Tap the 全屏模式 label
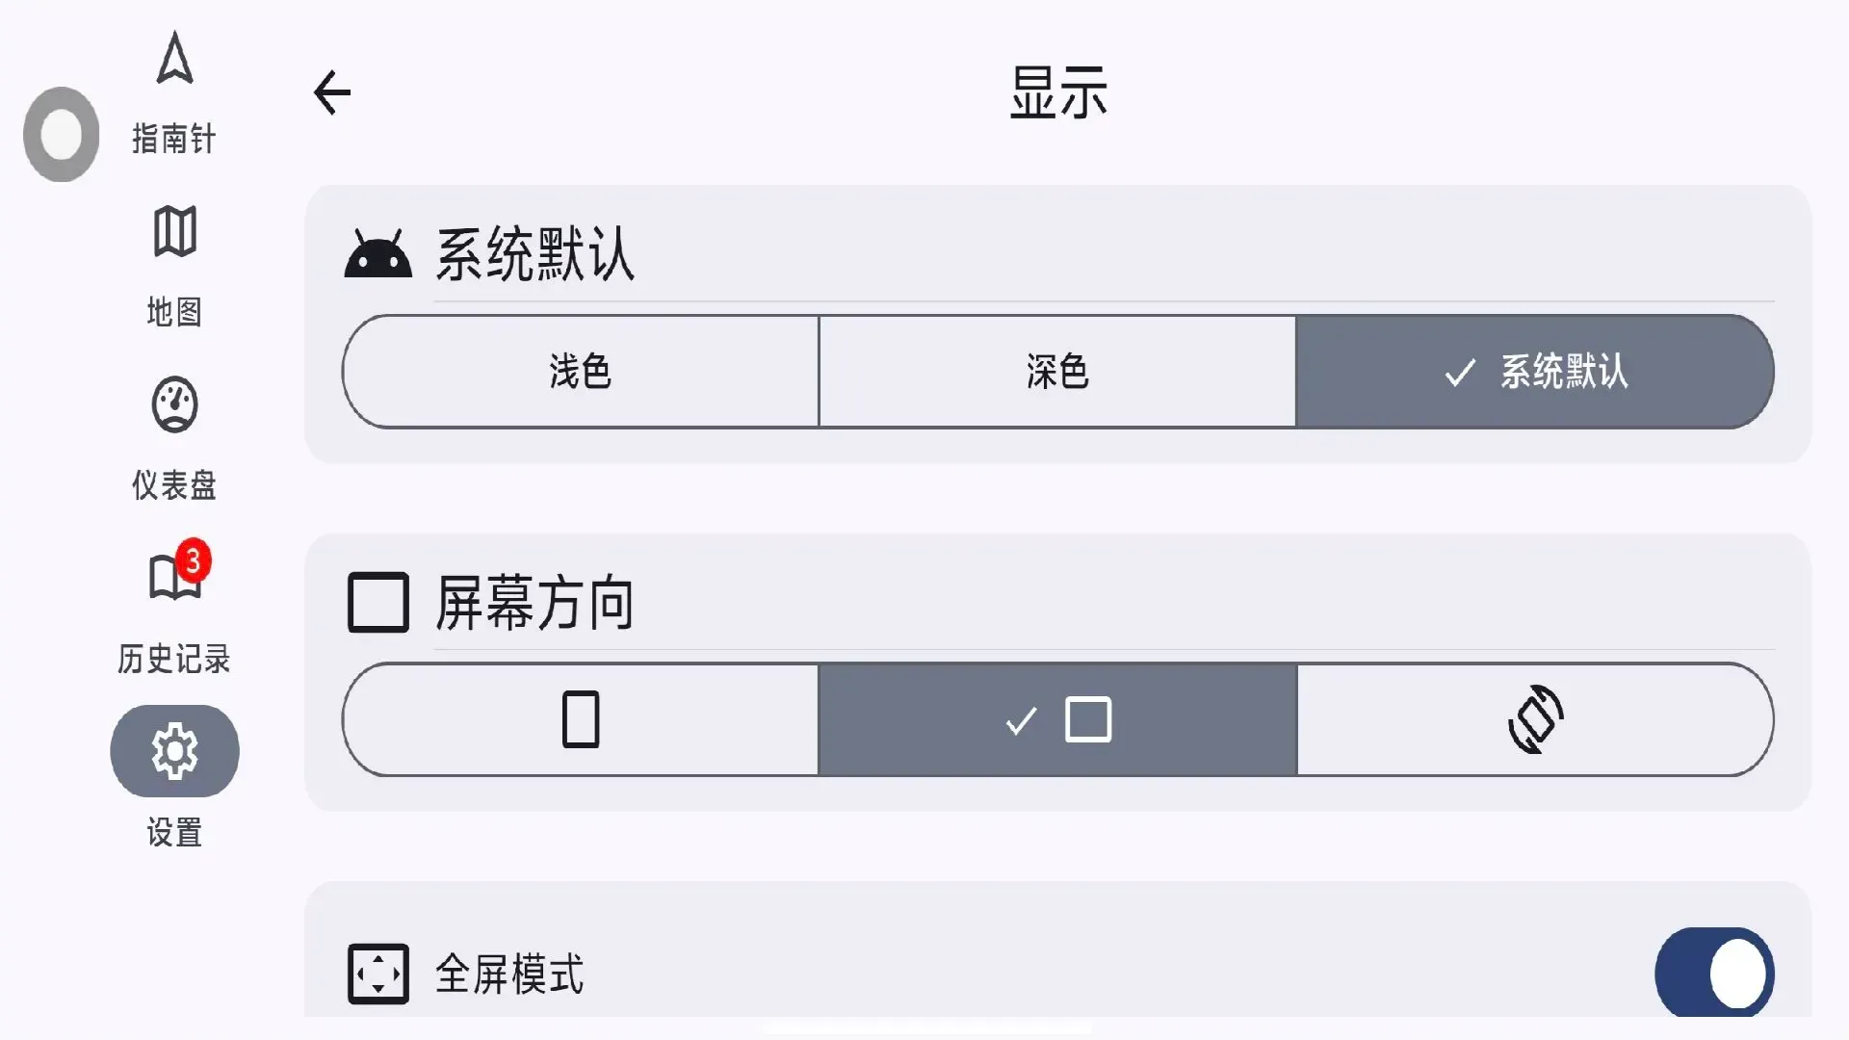This screenshot has width=1849, height=1040. pos(509,974)
